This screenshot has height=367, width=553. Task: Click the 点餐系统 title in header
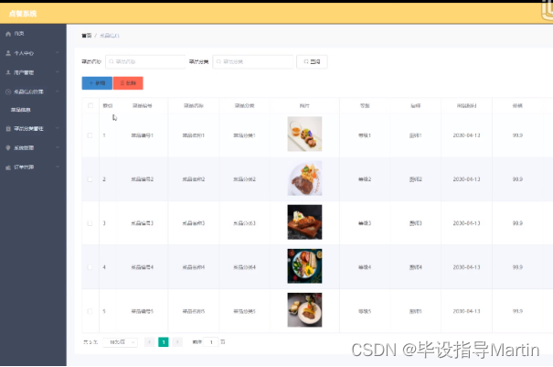tap(23, 14)
